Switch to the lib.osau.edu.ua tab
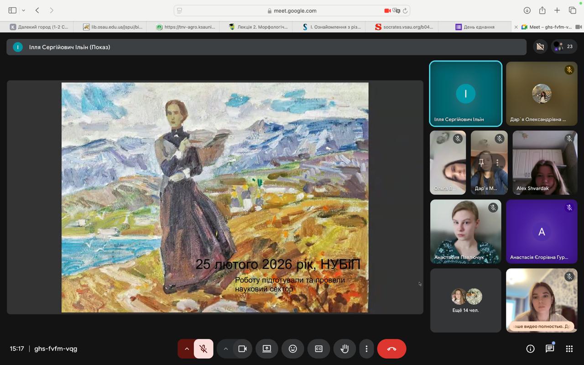The image size is (584, 365). [x=112, y=27]
